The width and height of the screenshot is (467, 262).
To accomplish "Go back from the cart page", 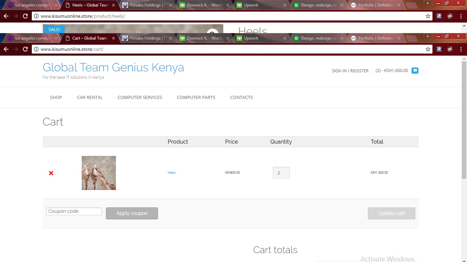I will 6,49.
